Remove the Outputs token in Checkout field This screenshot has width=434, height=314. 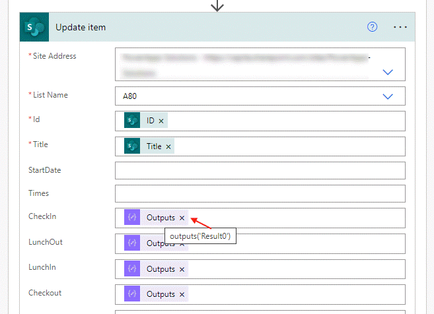(x=182, y=295)
